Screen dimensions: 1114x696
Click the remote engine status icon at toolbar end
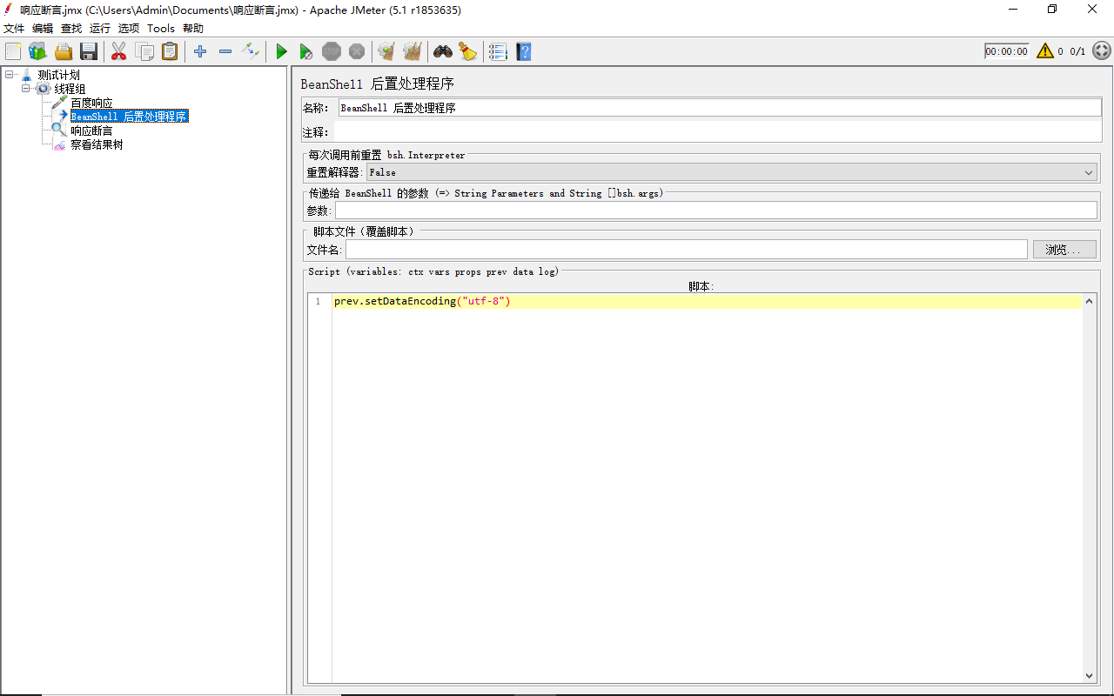(x=1102, y=51)
